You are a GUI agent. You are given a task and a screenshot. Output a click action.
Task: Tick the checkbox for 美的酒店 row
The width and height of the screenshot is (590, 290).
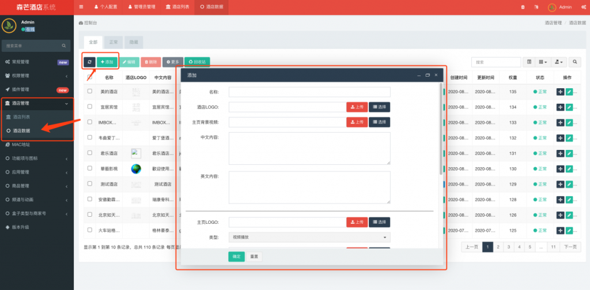coord(89,92)
